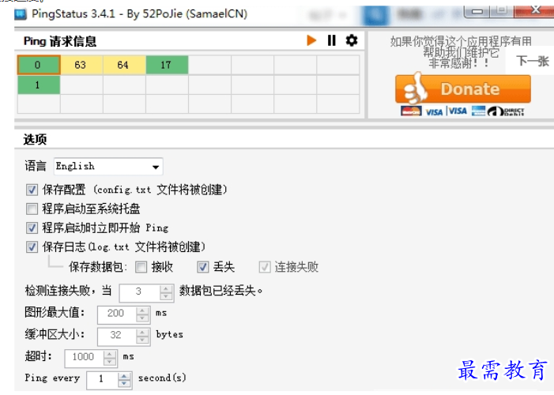The height and width of the screenshot is (395, 554).
Task: Decrease the 图形最大值 ms value
Action: [142, 318]
